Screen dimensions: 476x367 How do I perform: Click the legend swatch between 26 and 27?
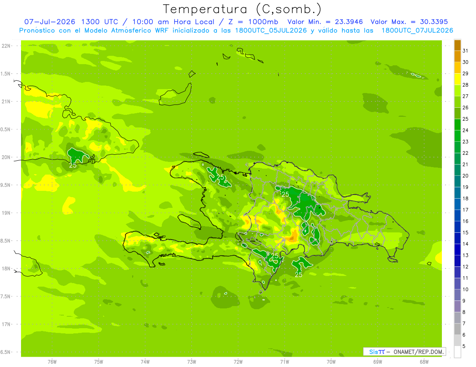pyautogui.click(x=457, y=102)
